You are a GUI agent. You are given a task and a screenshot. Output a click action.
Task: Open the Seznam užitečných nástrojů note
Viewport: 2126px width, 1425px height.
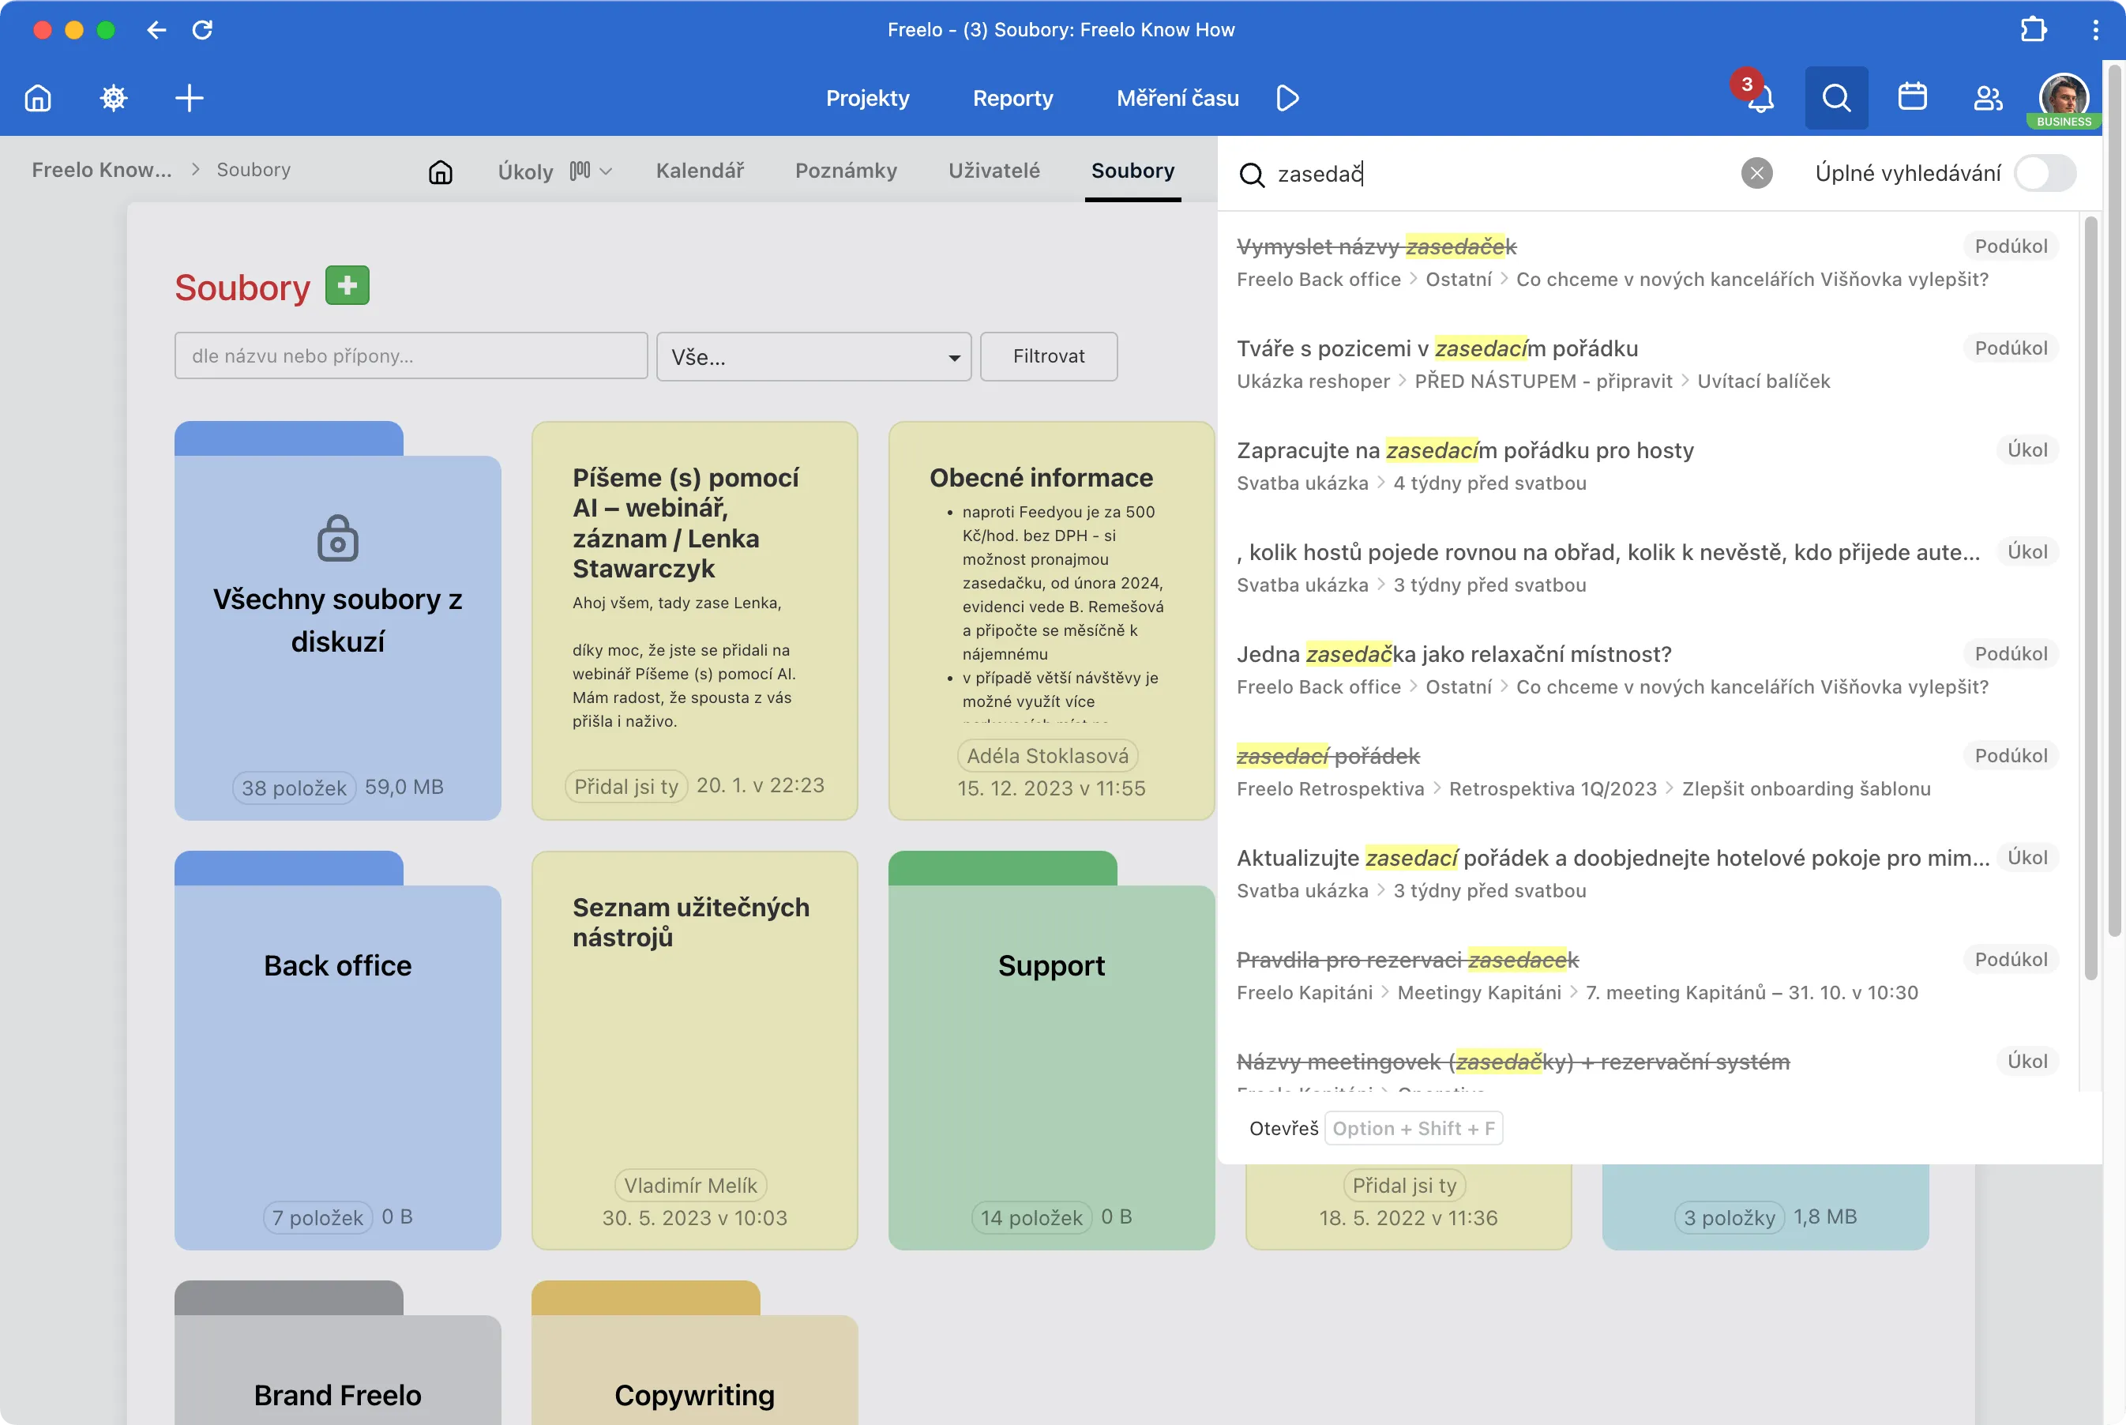(x=695, y=1051)
